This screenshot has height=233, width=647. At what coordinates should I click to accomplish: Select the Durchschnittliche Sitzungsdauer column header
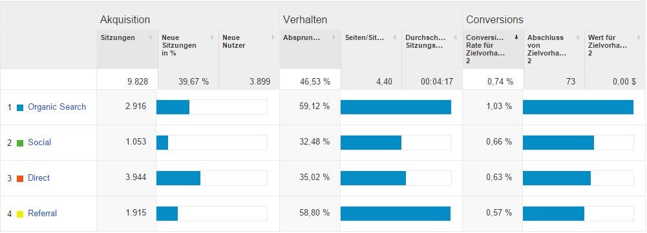[432, 48]
